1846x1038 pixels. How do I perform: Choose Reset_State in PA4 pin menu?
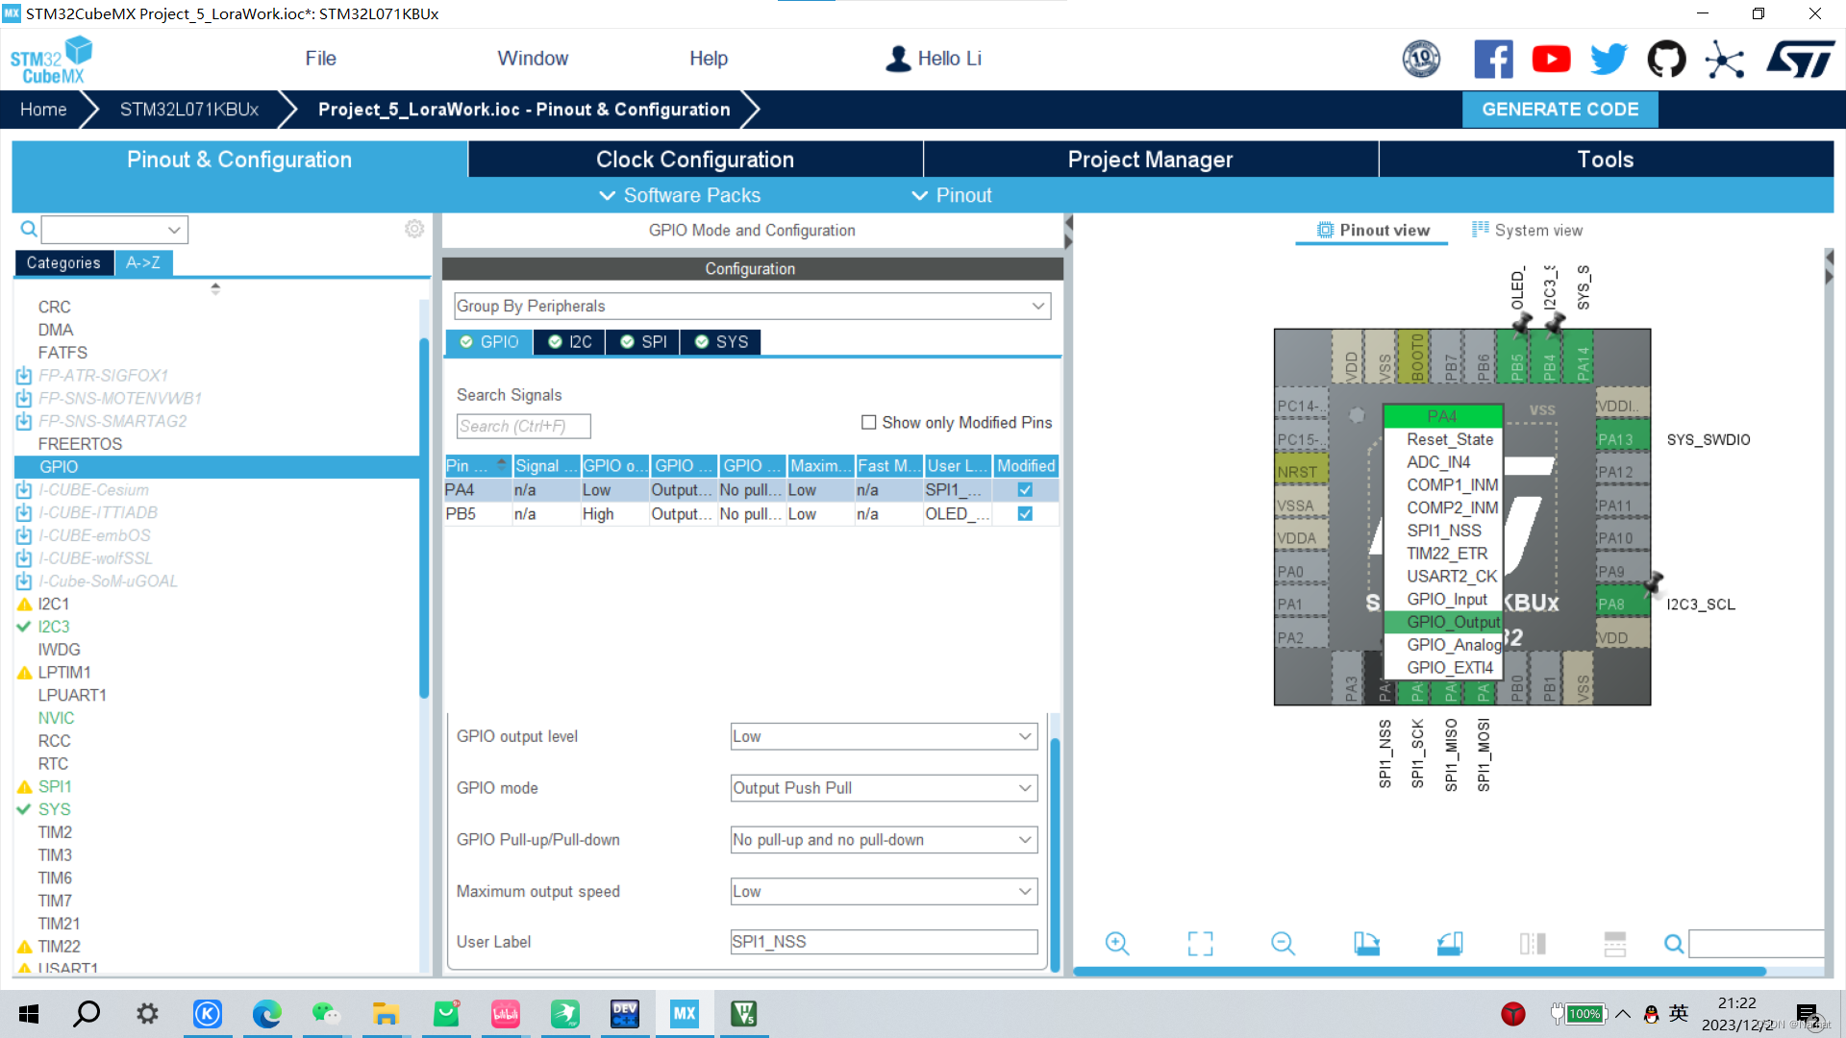1450,439
